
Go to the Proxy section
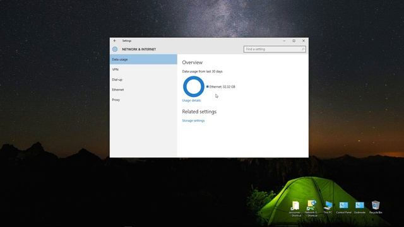tap(143, 100)
